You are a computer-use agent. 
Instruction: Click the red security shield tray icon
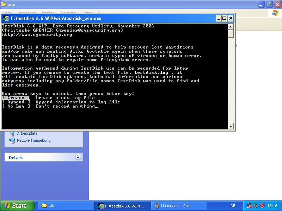[x=262, y=206]
